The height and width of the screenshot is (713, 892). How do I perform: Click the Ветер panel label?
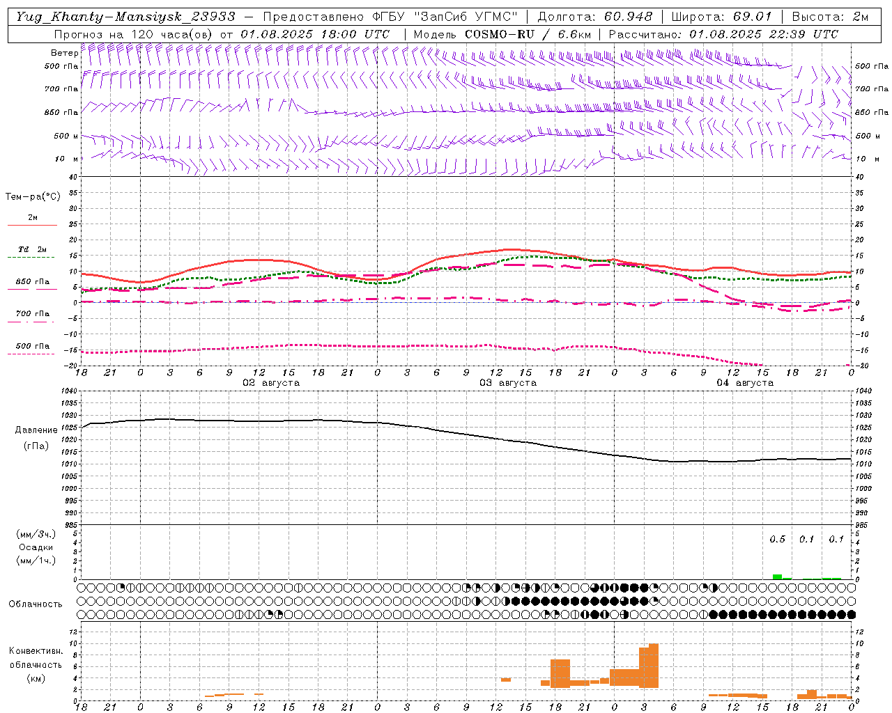tap(65, 53)
